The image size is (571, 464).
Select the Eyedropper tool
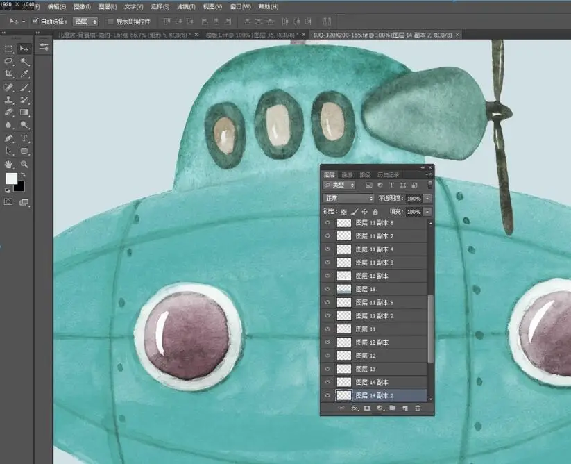coord(24,74)
